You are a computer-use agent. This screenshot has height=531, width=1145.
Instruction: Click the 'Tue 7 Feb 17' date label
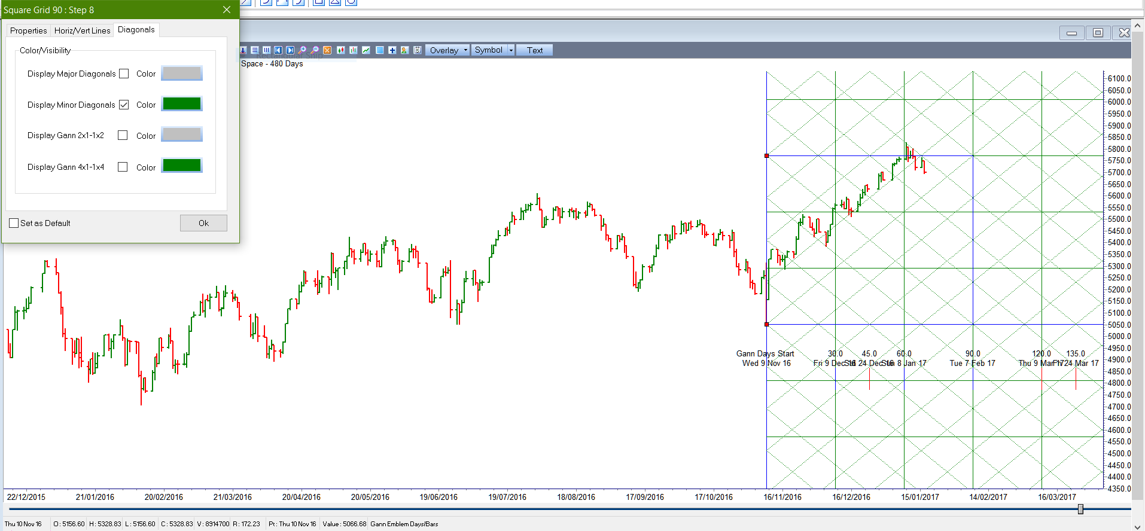tap(972, 363)
